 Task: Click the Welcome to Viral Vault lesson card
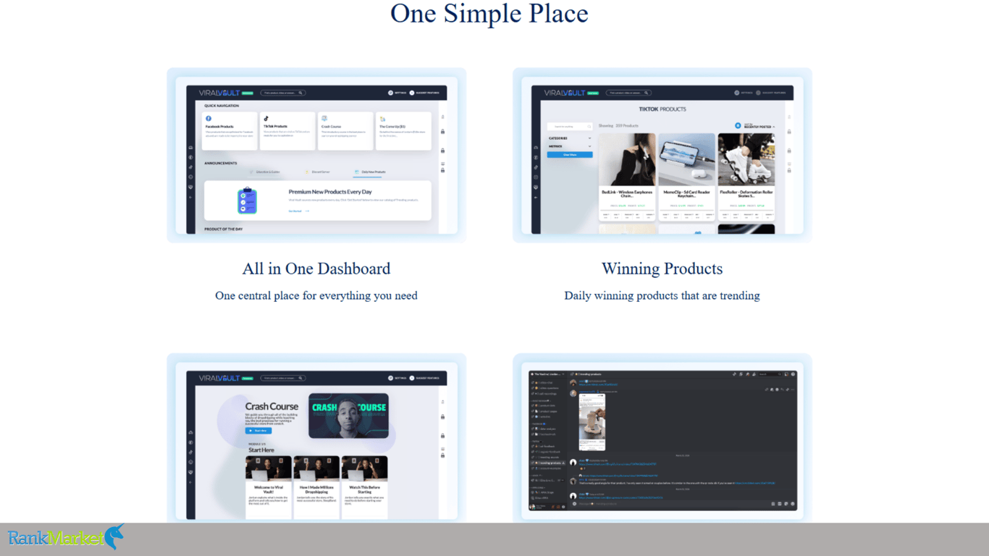269,487
